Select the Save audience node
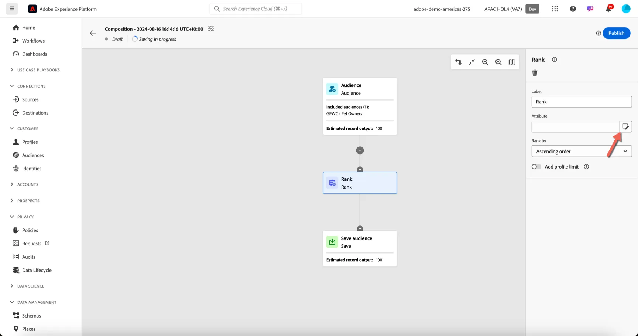Viewport: 638px width, 336px height. tap(360, 248)
